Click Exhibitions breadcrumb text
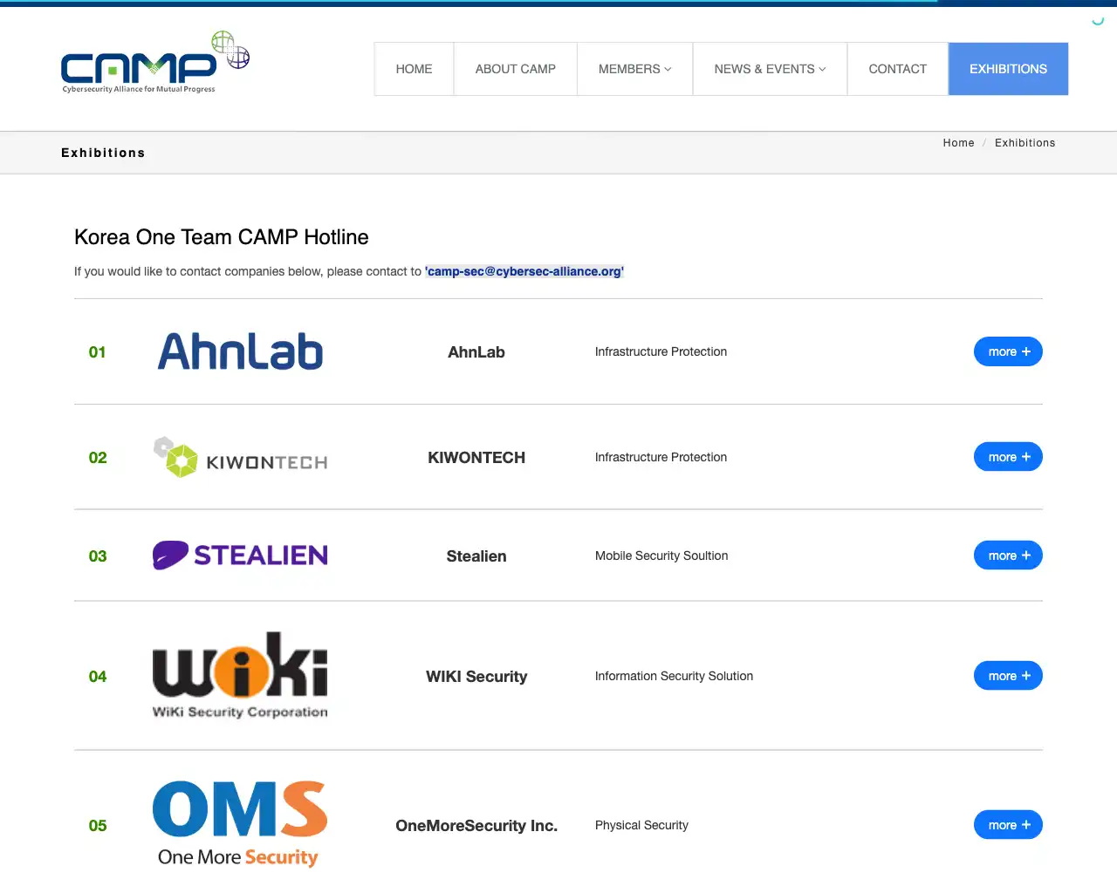The image size is (1117, 893). (1024, 143)
